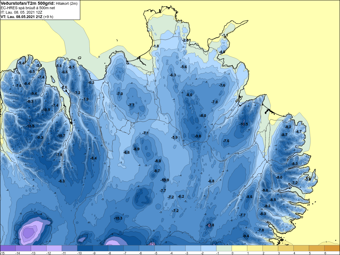
Task: Click the -10.9 temperature value
Action: click(x=165, y=180)
